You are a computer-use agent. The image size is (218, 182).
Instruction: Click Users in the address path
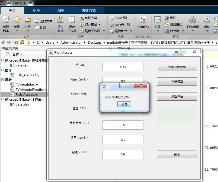pos(50,42)
